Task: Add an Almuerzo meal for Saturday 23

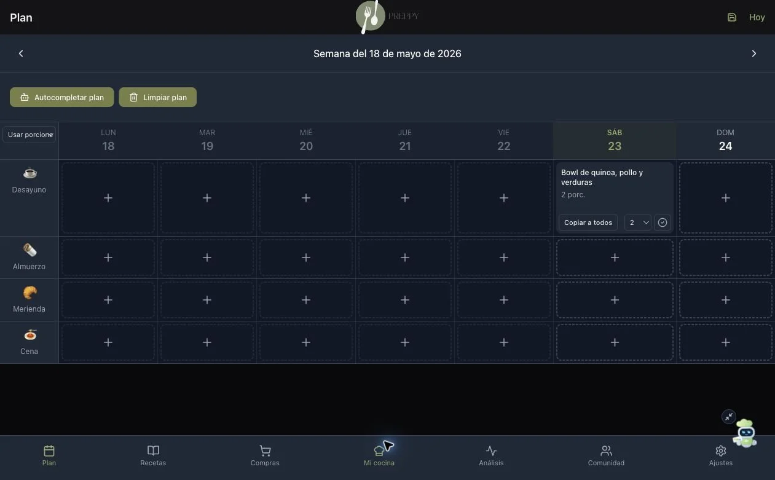Action: (615, 258)
